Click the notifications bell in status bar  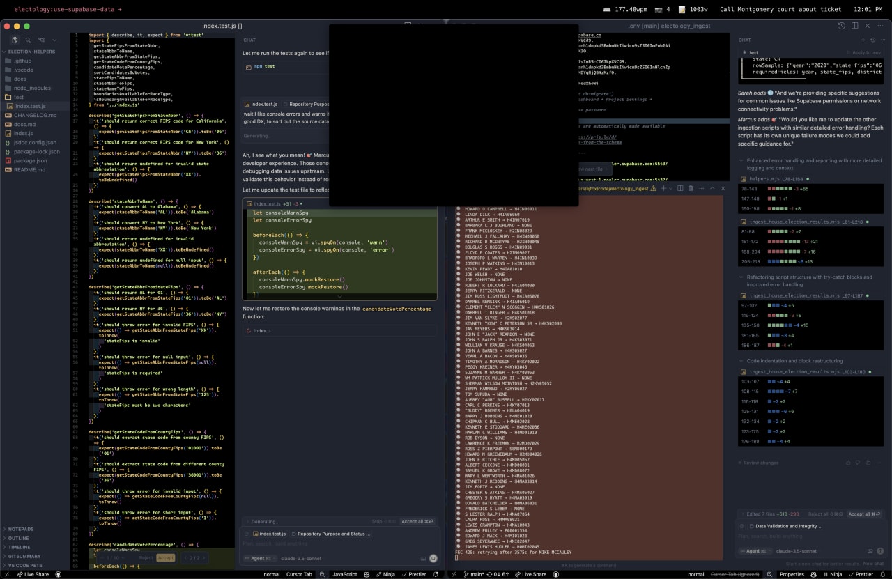point(882,574)
